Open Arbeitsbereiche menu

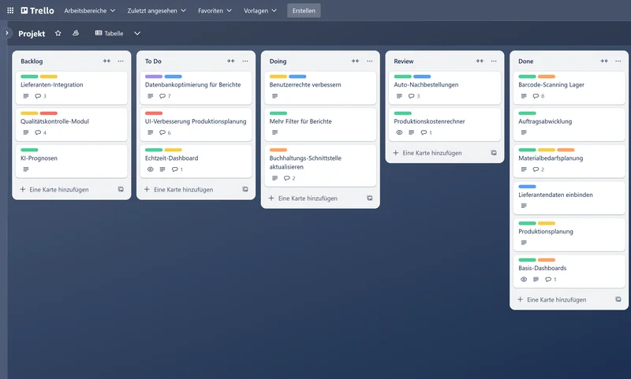90,10
